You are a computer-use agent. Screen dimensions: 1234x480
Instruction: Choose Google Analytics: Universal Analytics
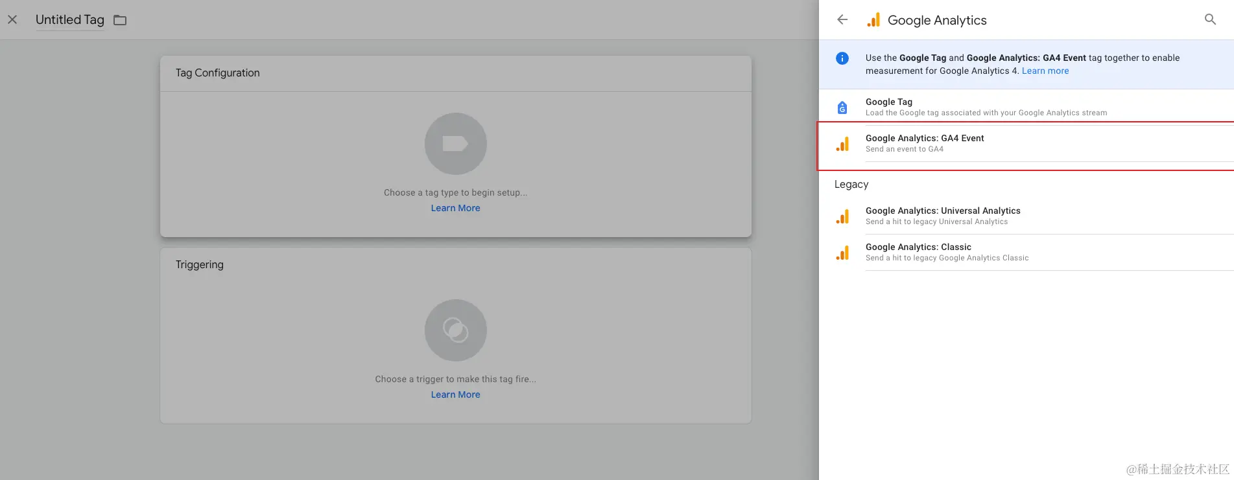pos(1026,216)
